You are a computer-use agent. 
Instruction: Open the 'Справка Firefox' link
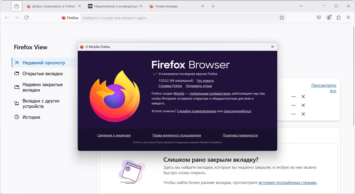170,86
